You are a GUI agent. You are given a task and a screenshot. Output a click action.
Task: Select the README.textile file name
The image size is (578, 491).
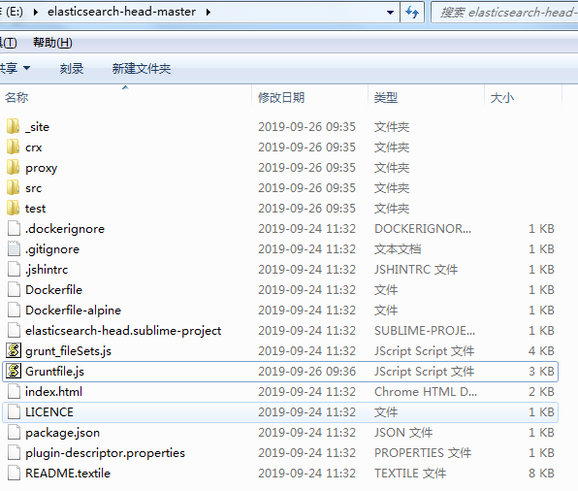pos(68,473)
